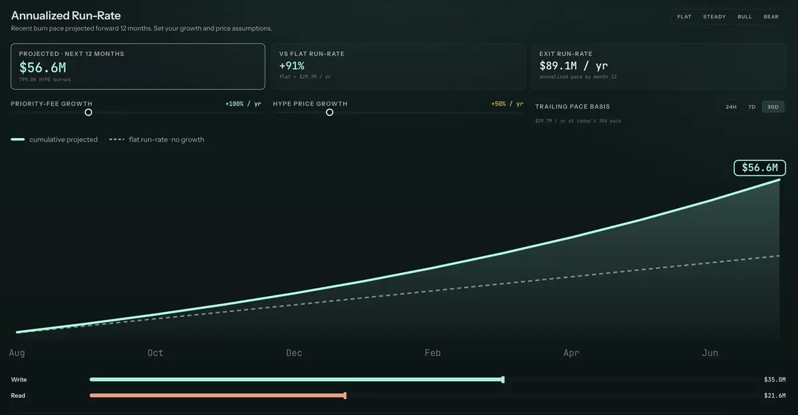Select the 30D trailing pace basis
Screen dimensions: 798x415
click(773, 106)
